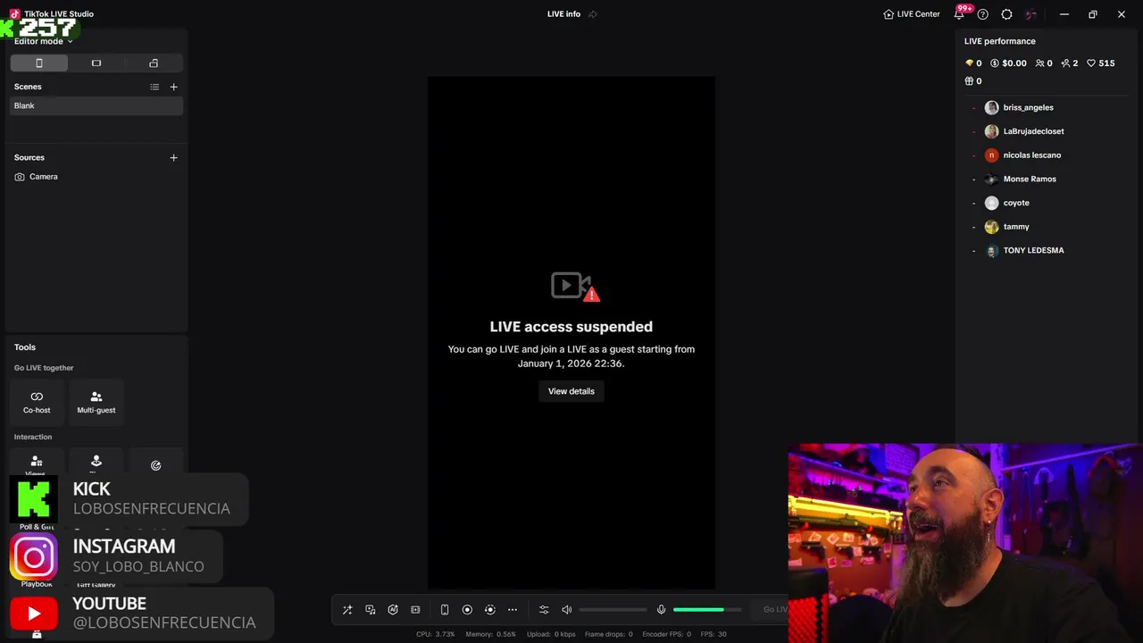This screenshot has width=1143, height=643.
Task: Restore down the window
Action: tap(1093, 14)
